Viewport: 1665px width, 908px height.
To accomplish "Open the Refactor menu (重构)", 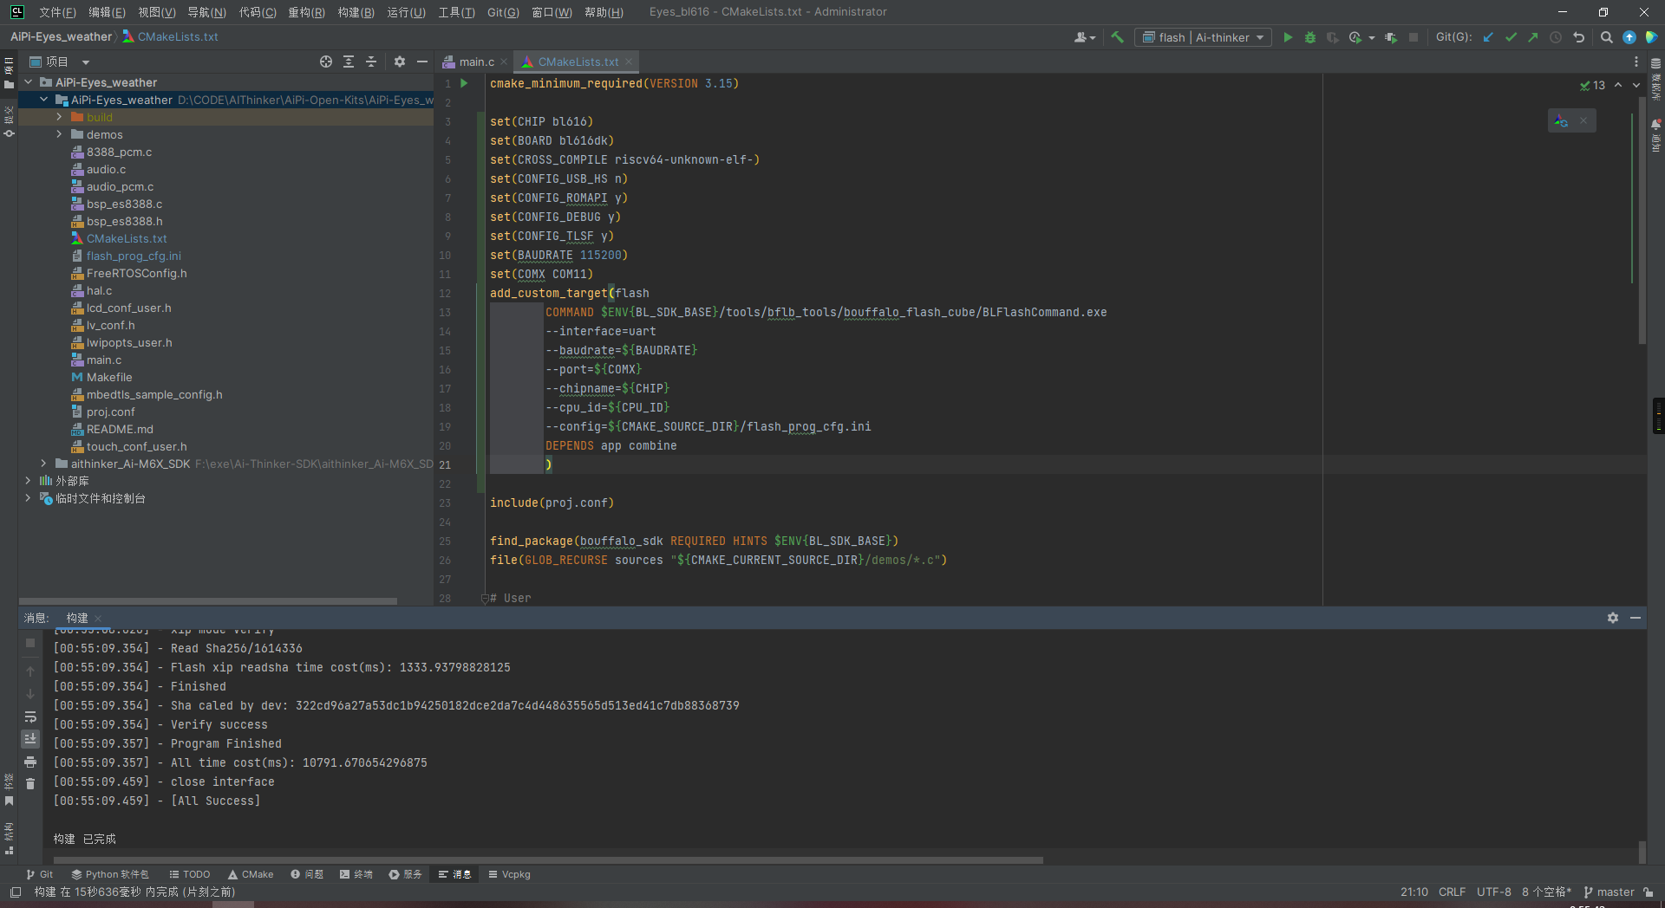I will click(x=306, y=12).
